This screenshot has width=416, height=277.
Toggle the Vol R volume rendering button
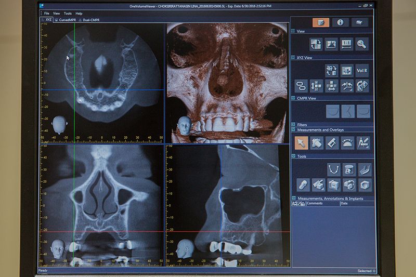coord(362,71)
